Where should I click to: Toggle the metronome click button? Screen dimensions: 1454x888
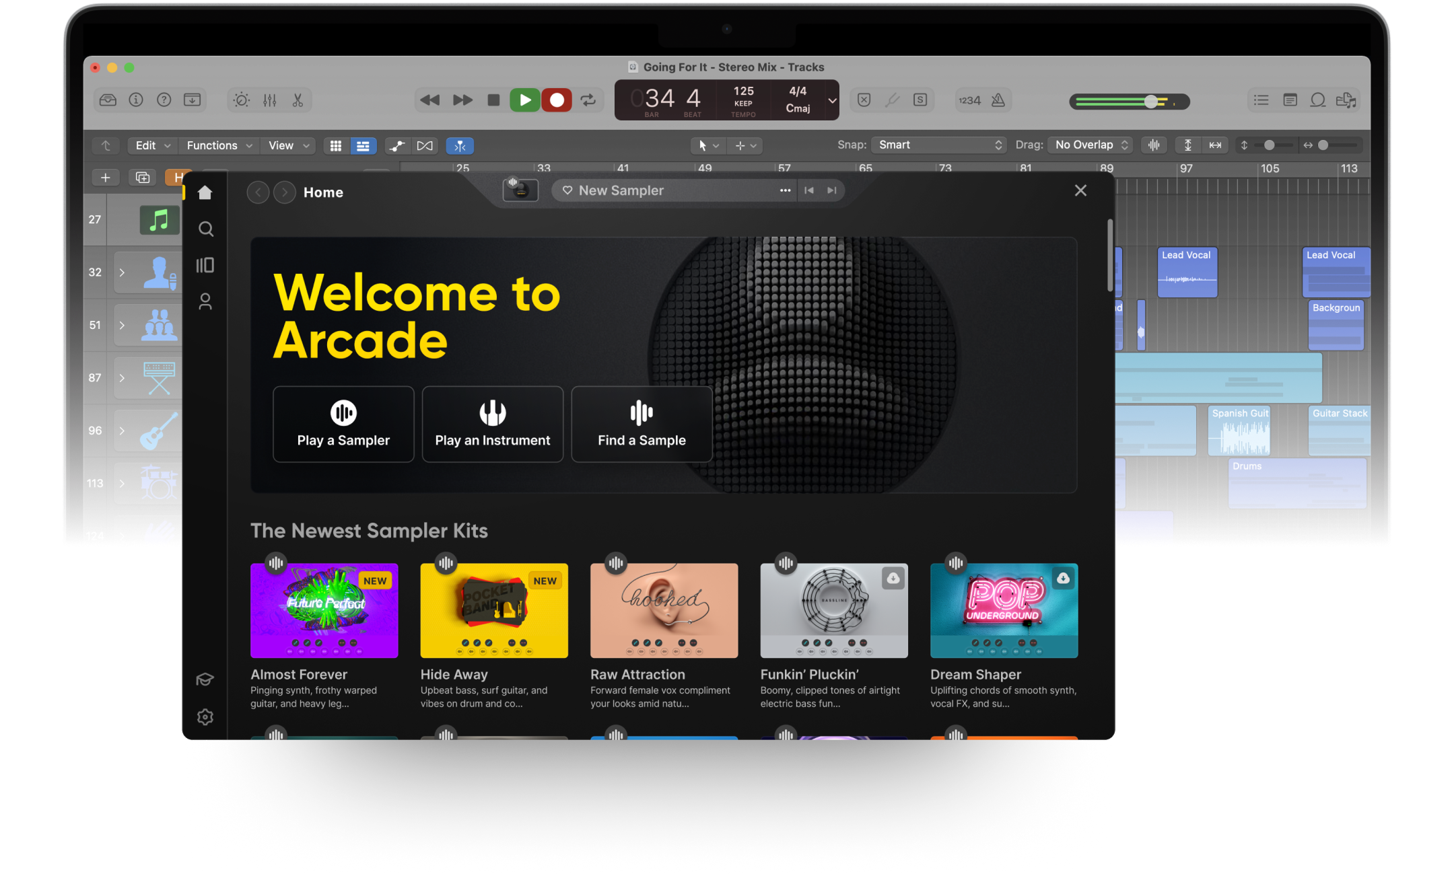click(x=998, y=100)
